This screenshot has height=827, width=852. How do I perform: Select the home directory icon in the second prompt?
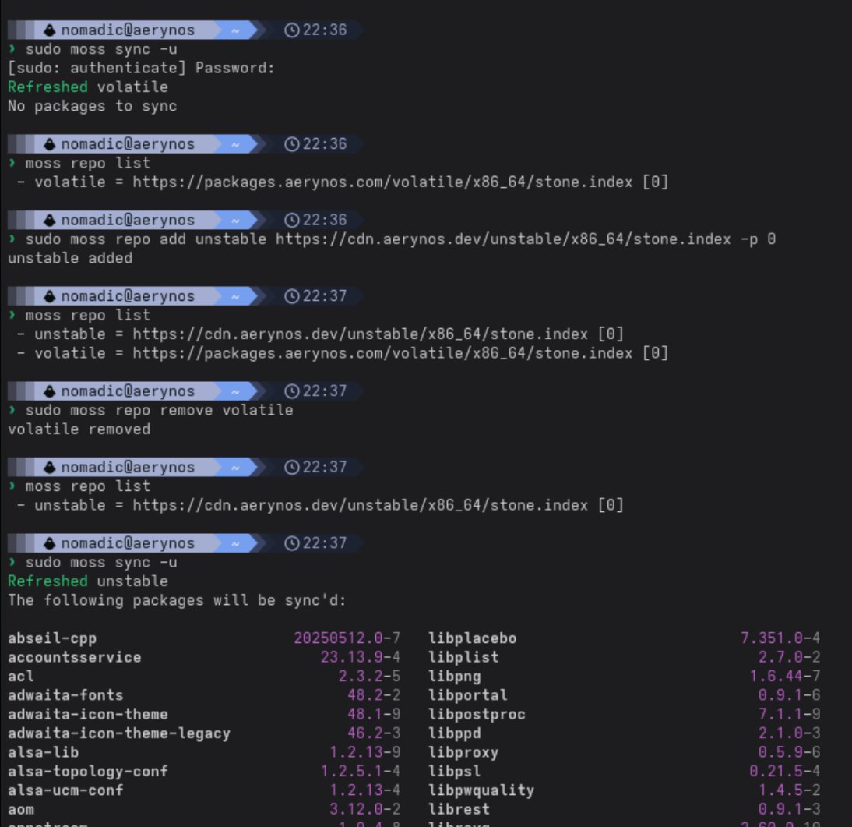click(235, 143)
